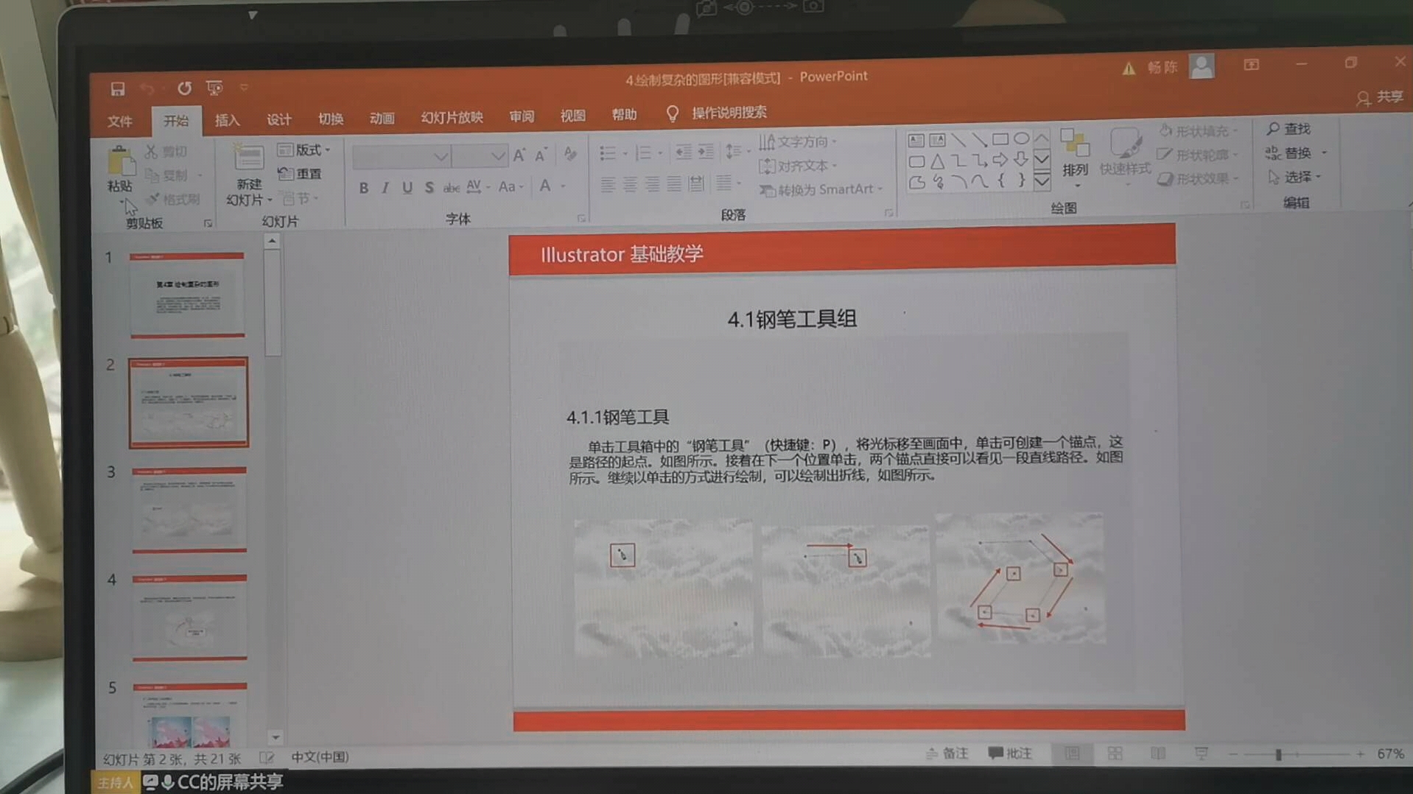1413x794 pixels.
Task: Click 备注 notes in status bar
Action: (x=947, y=753)
